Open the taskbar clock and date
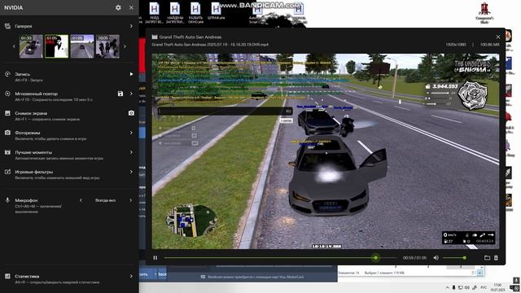This screenshot has width=521, height=293. pyautogui.click(x=497, y=287)
